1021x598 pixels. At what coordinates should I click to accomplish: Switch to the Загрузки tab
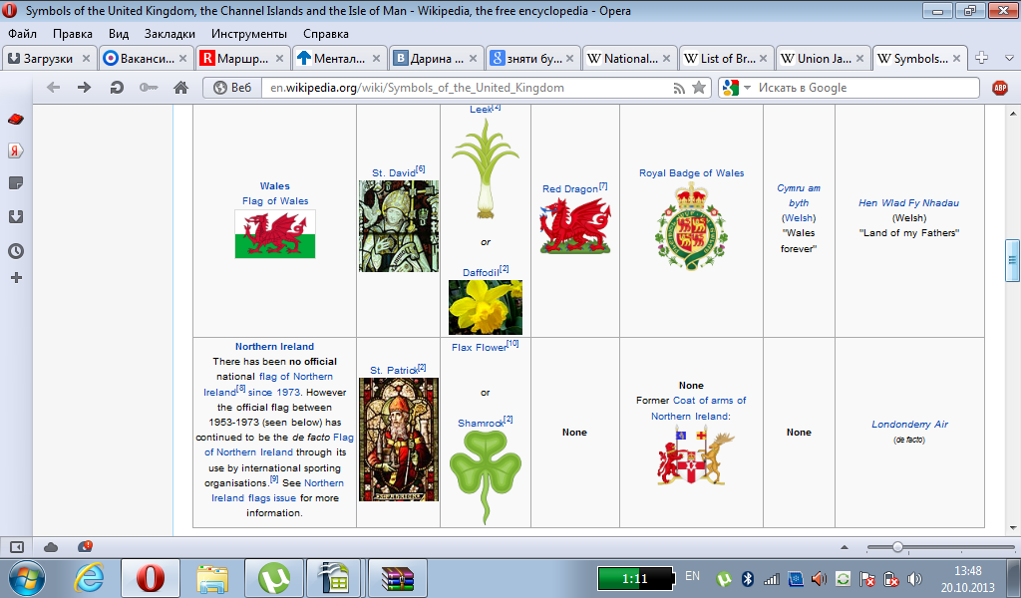50,59
